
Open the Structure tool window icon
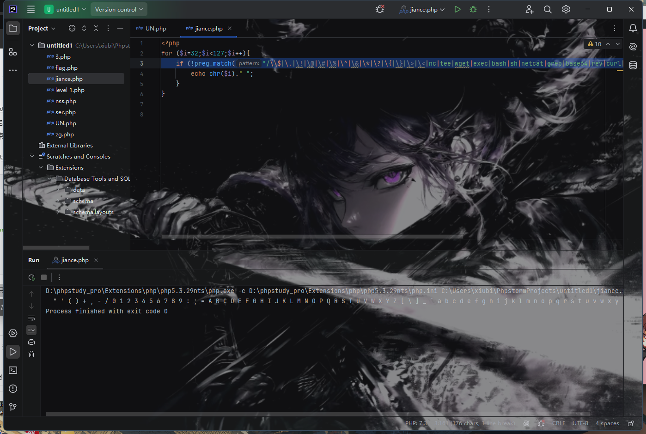click(x=13, y=52)
